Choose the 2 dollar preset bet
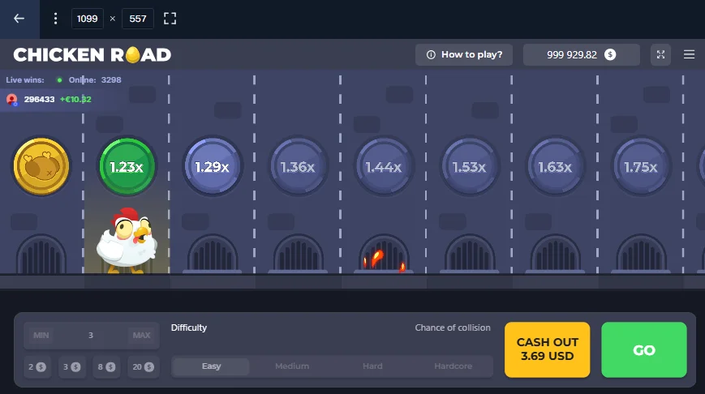The height and width of the screenshot is (394, 705). 37,367
